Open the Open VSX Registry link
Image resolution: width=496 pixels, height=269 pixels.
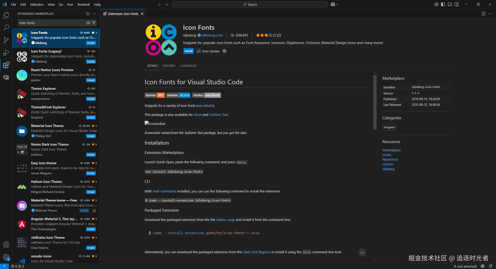pos(256,252)
